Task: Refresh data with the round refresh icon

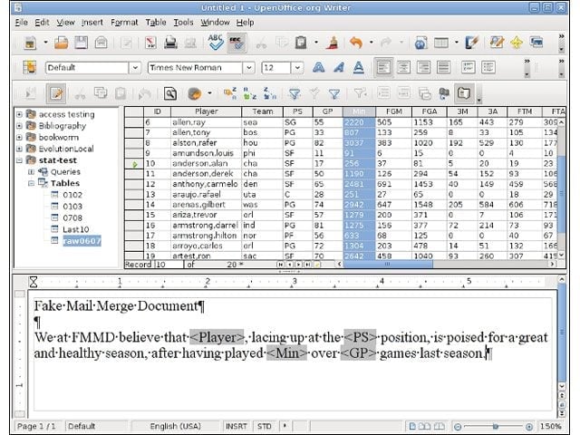Action: 195,93
